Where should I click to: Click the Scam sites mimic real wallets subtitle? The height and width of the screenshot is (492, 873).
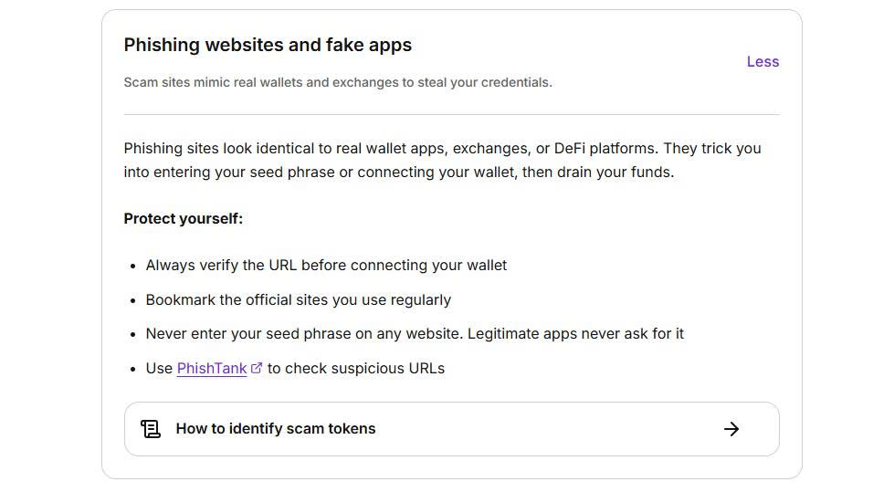point(338,82)
